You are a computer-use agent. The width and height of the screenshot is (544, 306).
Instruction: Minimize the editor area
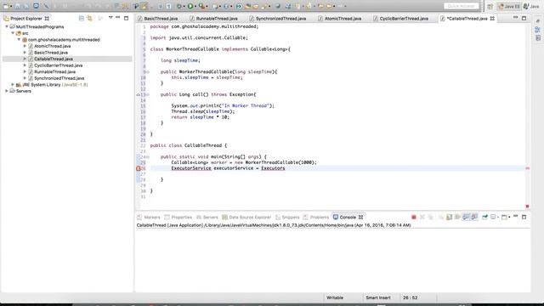pyautogui.click(x=516, y=17)
